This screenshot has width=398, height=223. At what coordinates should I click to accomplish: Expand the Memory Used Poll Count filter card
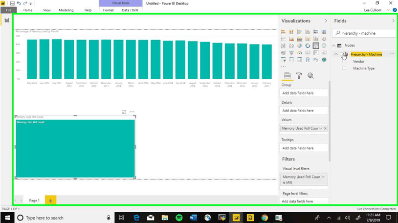point(323,177)
